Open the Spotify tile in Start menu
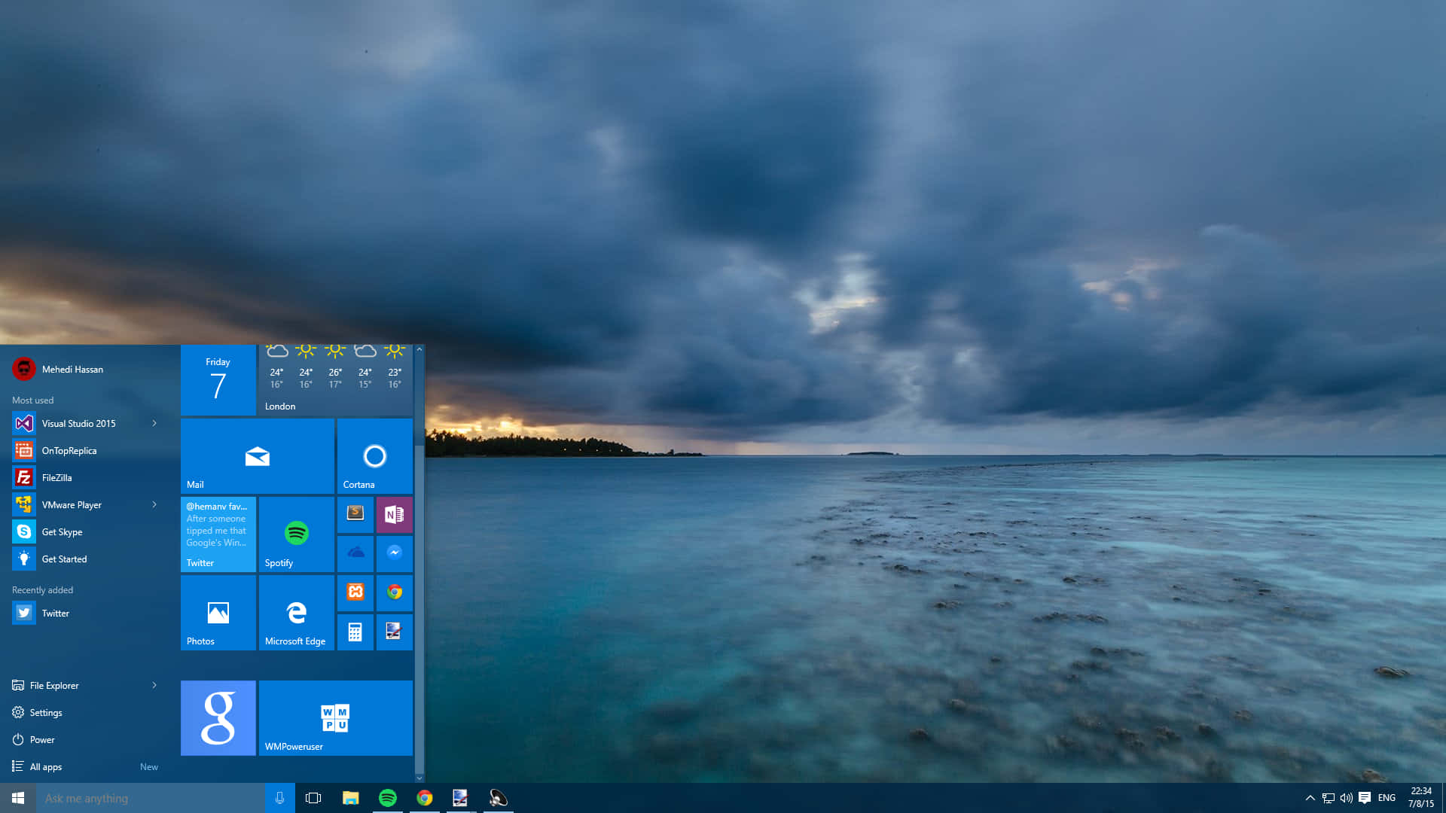 pyautogui.click(x=296, y=534)
